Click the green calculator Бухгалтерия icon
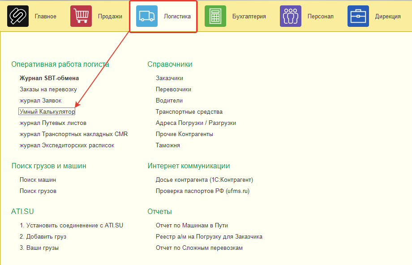Screen dimensions: 412x265 point(215,16)
